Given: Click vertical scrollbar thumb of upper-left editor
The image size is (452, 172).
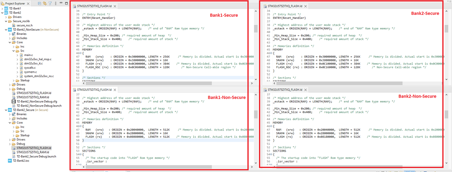Looking at the screenshot, I should pyautogui.click(x=256, y=28).
